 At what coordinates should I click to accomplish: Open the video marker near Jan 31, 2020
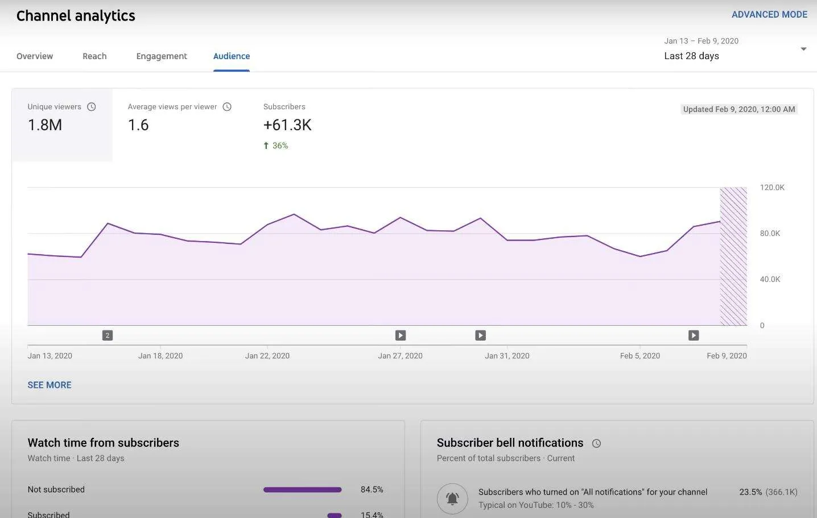(x=481, y=335)
